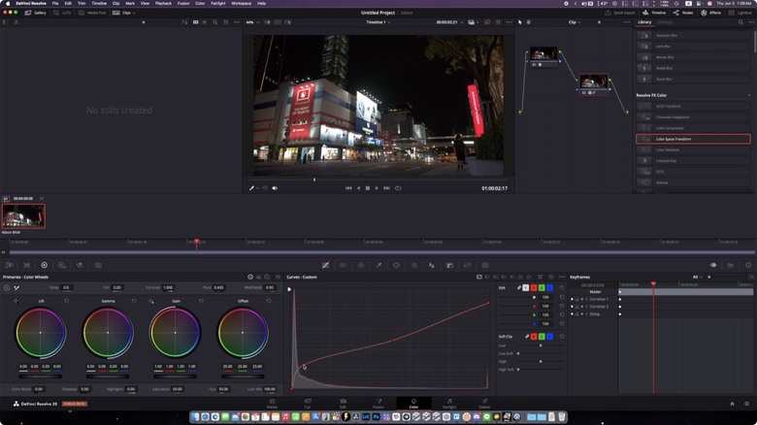
Task: Switch to the Deliver page
Action: click(484, 404)
